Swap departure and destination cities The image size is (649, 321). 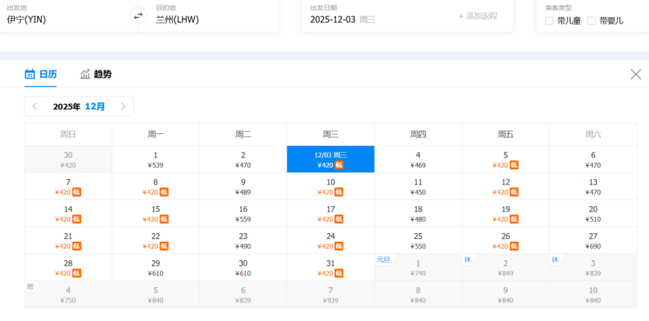pos(138,16)
